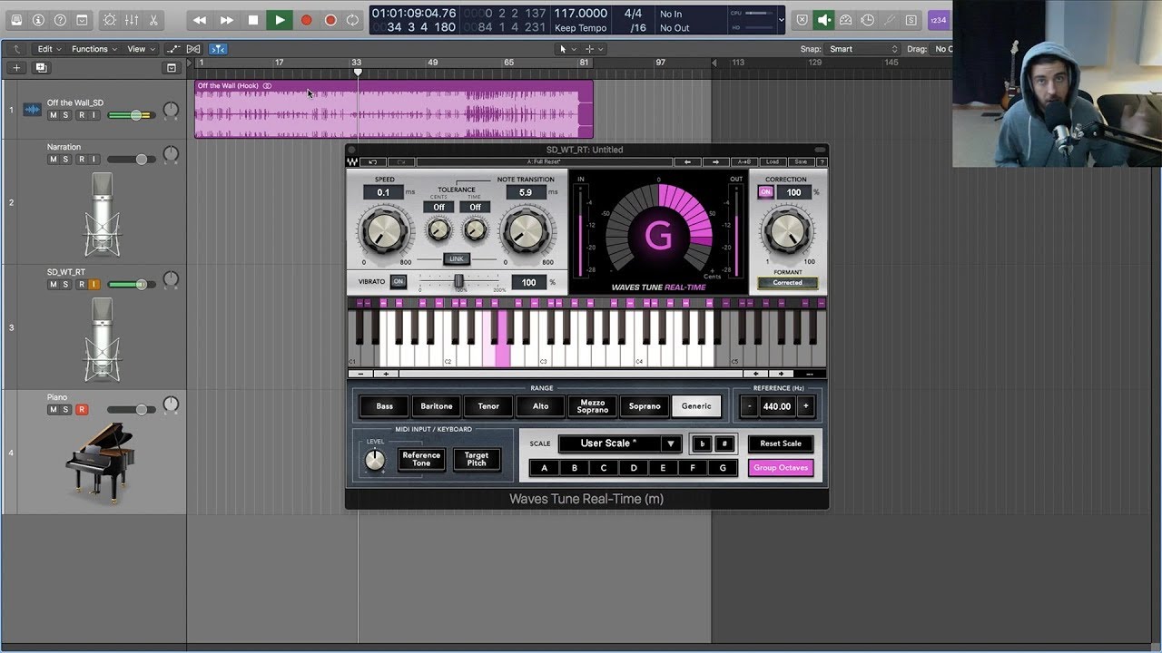Toggle the Flex show/hide icon
This screenshot has height=653, width=1162.
[x=193, y=49]
